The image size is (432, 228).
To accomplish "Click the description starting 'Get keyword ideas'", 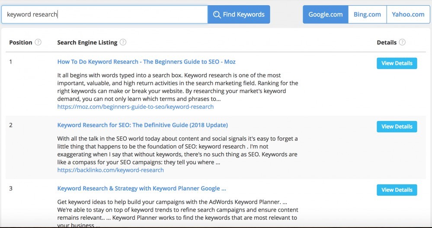I will [178, 214].
